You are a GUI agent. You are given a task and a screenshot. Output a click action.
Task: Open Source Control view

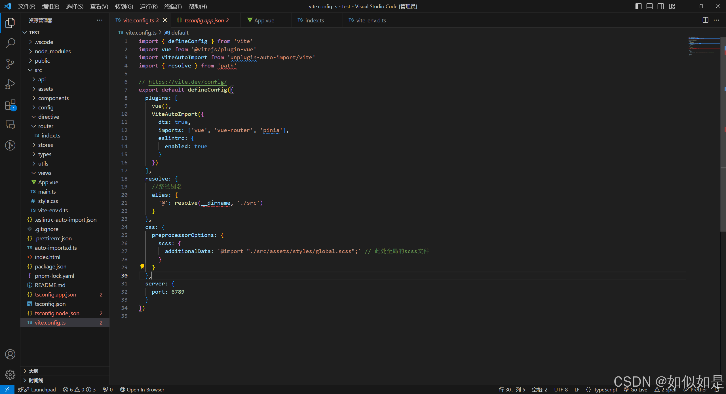coord(10,64)
